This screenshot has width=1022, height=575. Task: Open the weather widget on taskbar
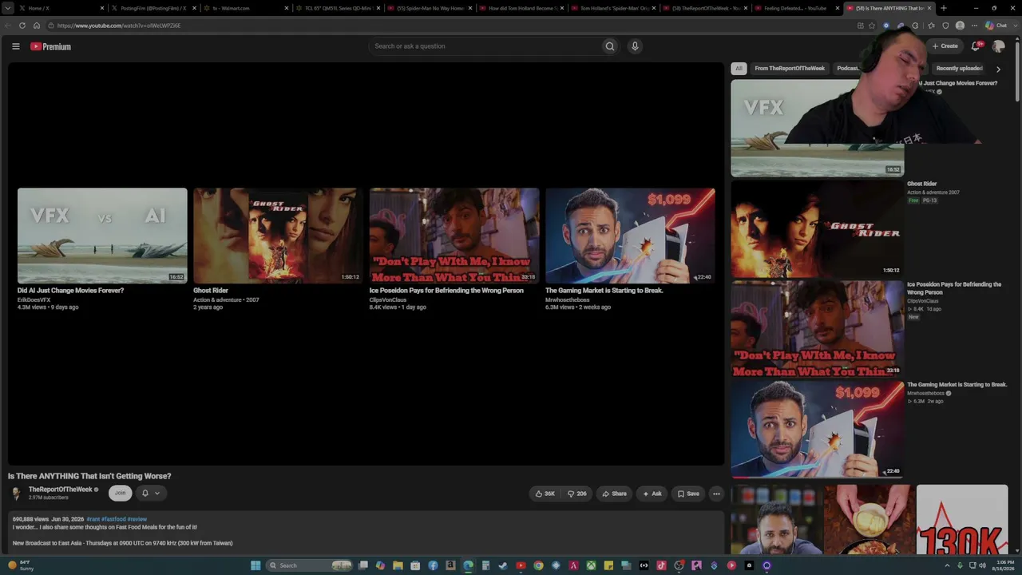(22, 565)
